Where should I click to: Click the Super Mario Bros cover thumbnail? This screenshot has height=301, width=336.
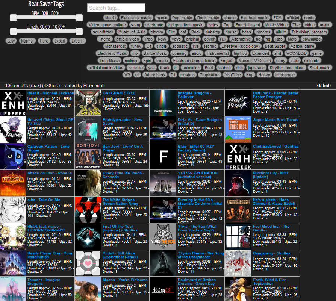tap(238, 130)
